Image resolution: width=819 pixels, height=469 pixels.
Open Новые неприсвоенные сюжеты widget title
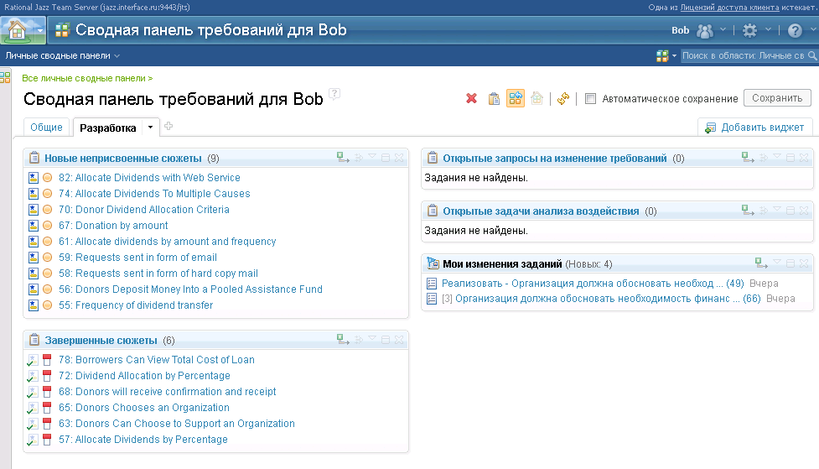(x=122, y=158)
